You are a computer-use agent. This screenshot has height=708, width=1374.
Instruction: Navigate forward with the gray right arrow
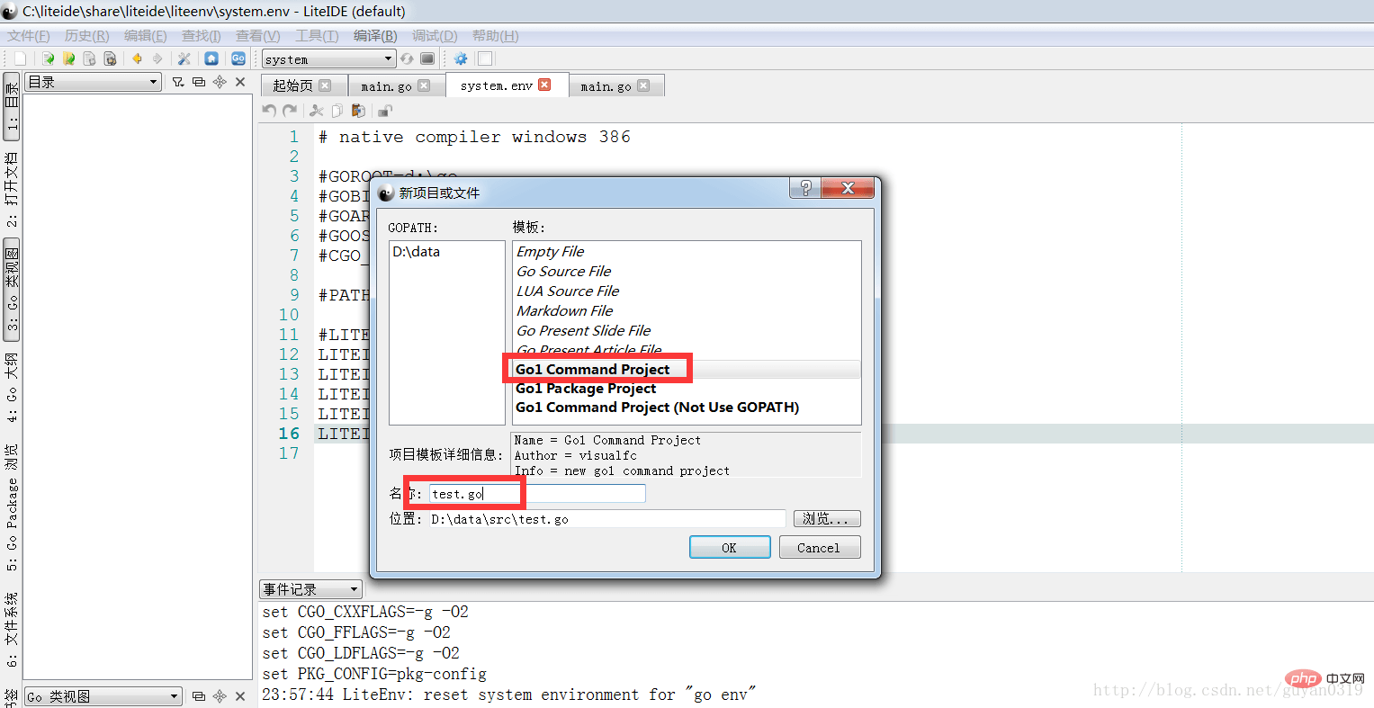coord(157,58)
